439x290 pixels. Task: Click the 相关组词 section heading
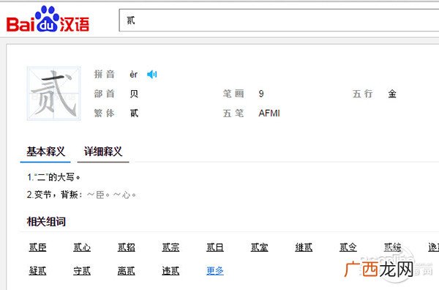46,222
